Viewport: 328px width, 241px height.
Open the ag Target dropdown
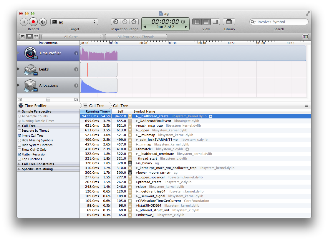pos(74,22)
